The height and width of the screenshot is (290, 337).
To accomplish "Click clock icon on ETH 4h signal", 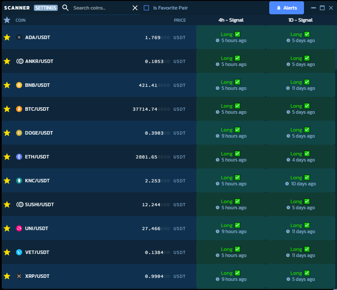I will (x=218, y=160).
